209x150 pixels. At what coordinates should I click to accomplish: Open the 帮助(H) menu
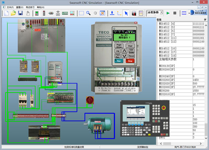(x=41, y=7)
